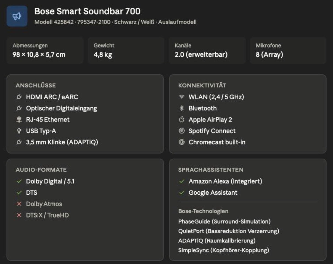Click the USB Typ-A text
This screenshot has width=333, height=264.
coord(41,131)
